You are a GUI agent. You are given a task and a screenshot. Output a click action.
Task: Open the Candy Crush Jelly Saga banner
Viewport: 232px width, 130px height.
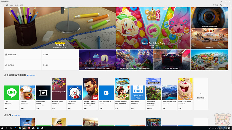coord(153,28)
